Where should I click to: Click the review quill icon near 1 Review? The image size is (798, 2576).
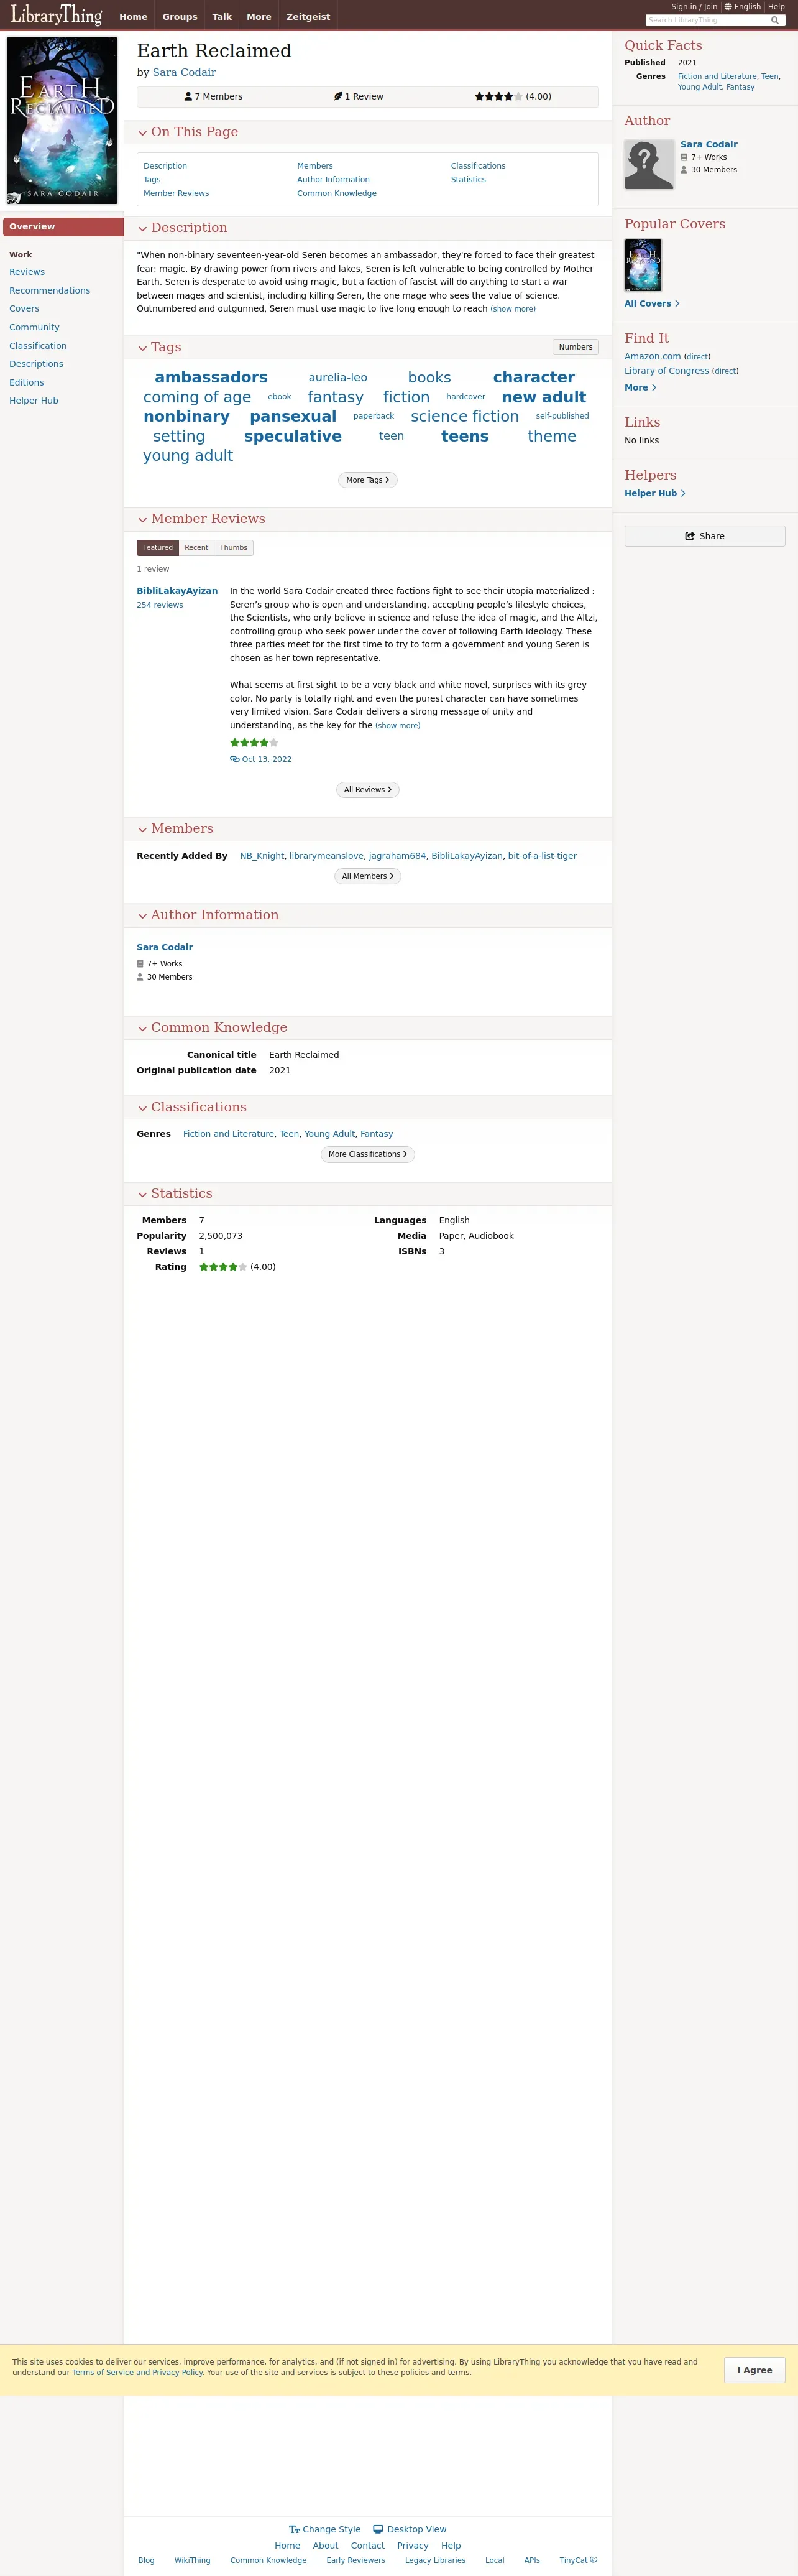point(339,97)
